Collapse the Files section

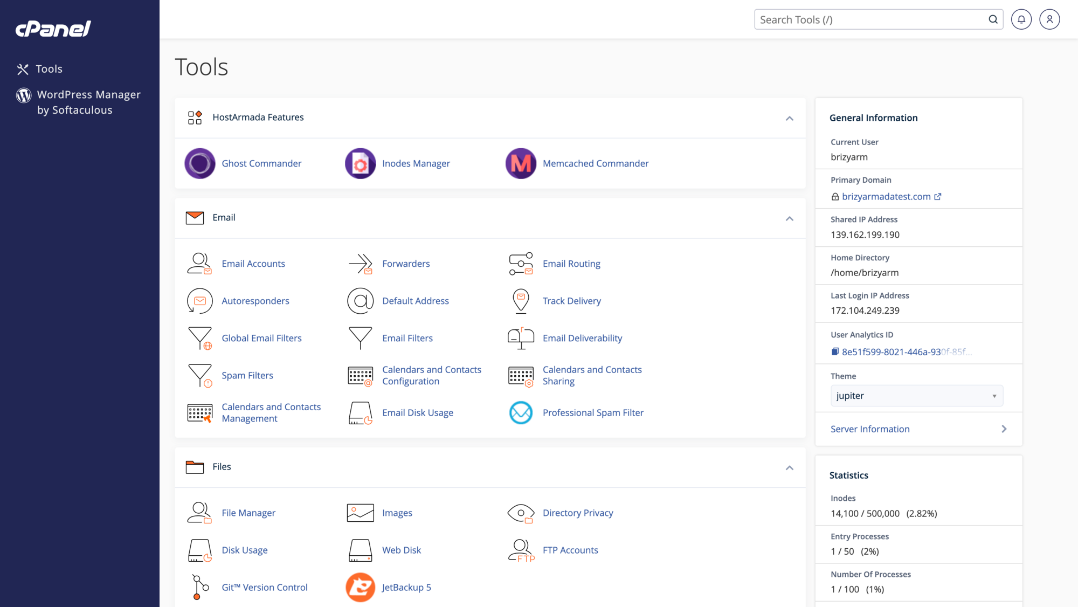click(x=789, y=467)
